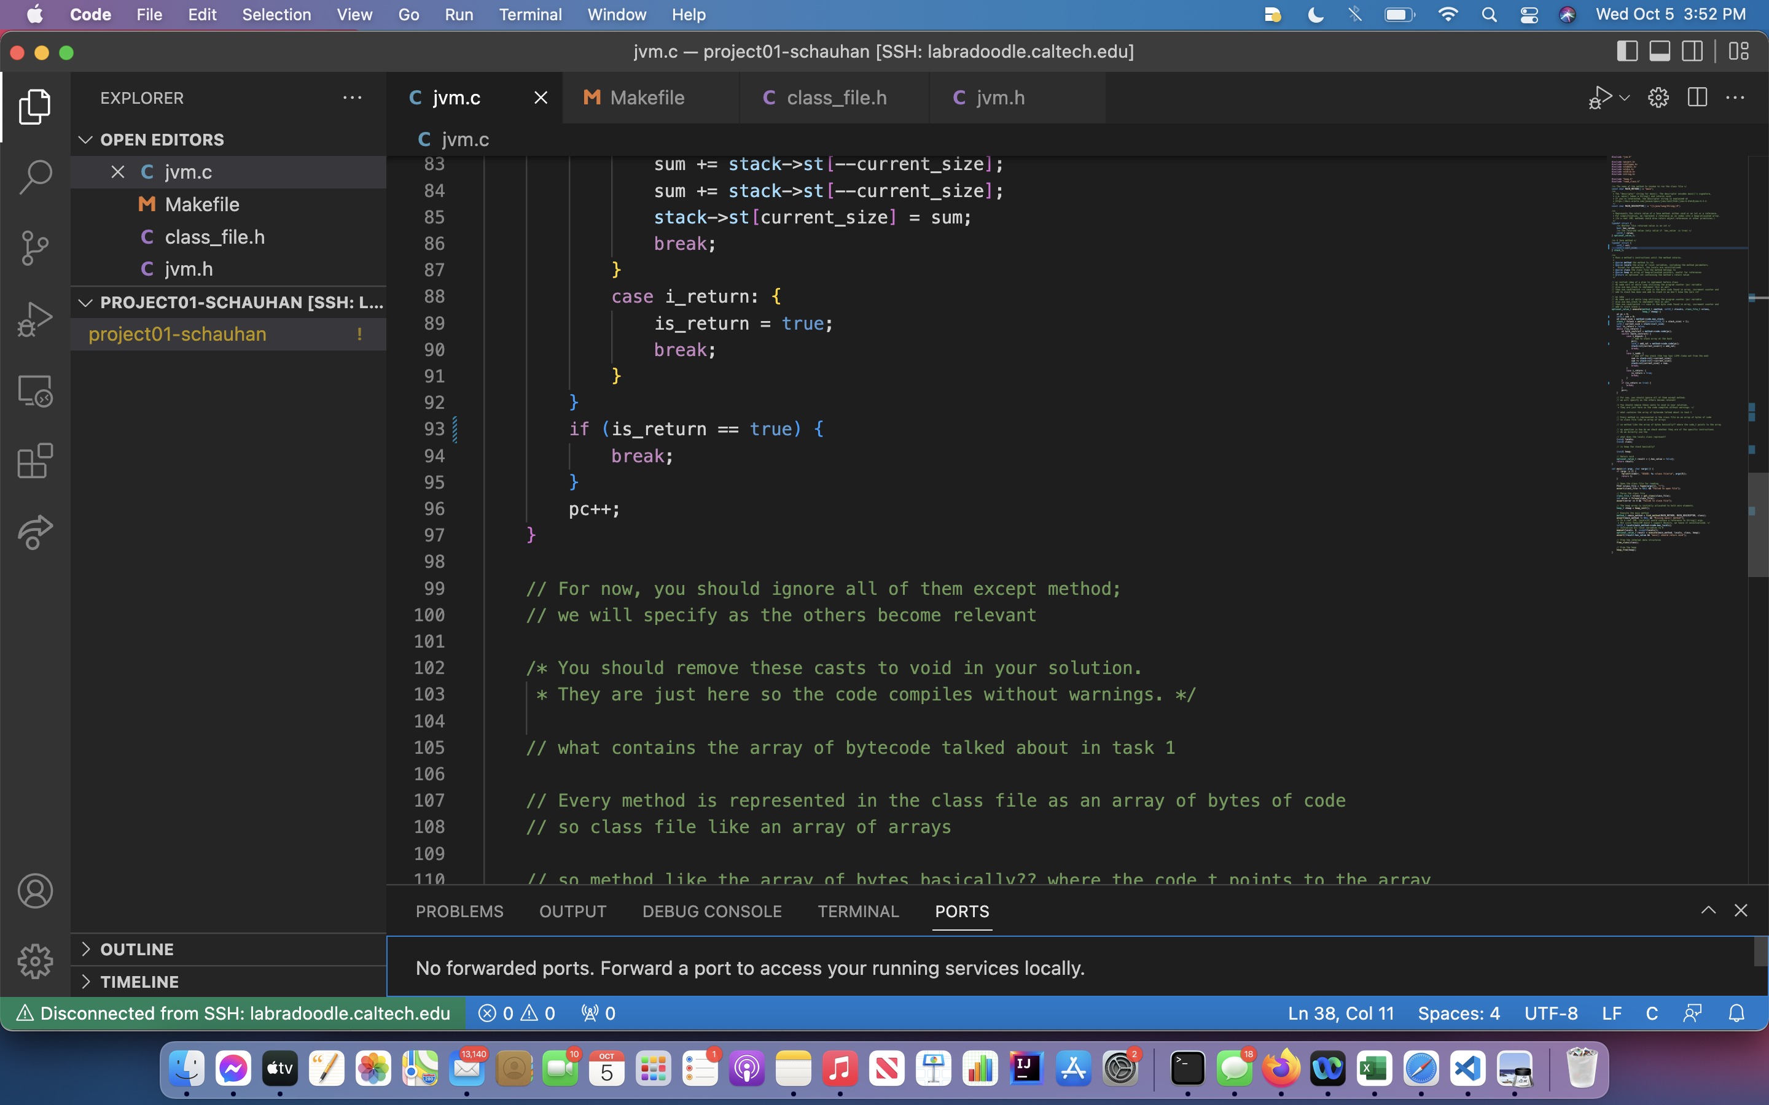Toggle the secondary side bar layout button
Image resolution: width=1769 pixels, height=1105 pixels.
[x=1692, y=51]
